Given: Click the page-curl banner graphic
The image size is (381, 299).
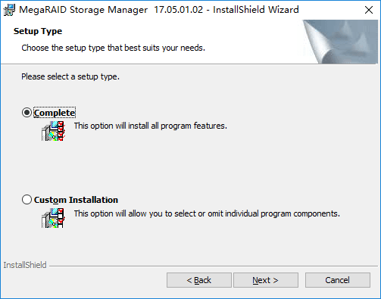Looking at the screenshot, I should tap(340, 42).
